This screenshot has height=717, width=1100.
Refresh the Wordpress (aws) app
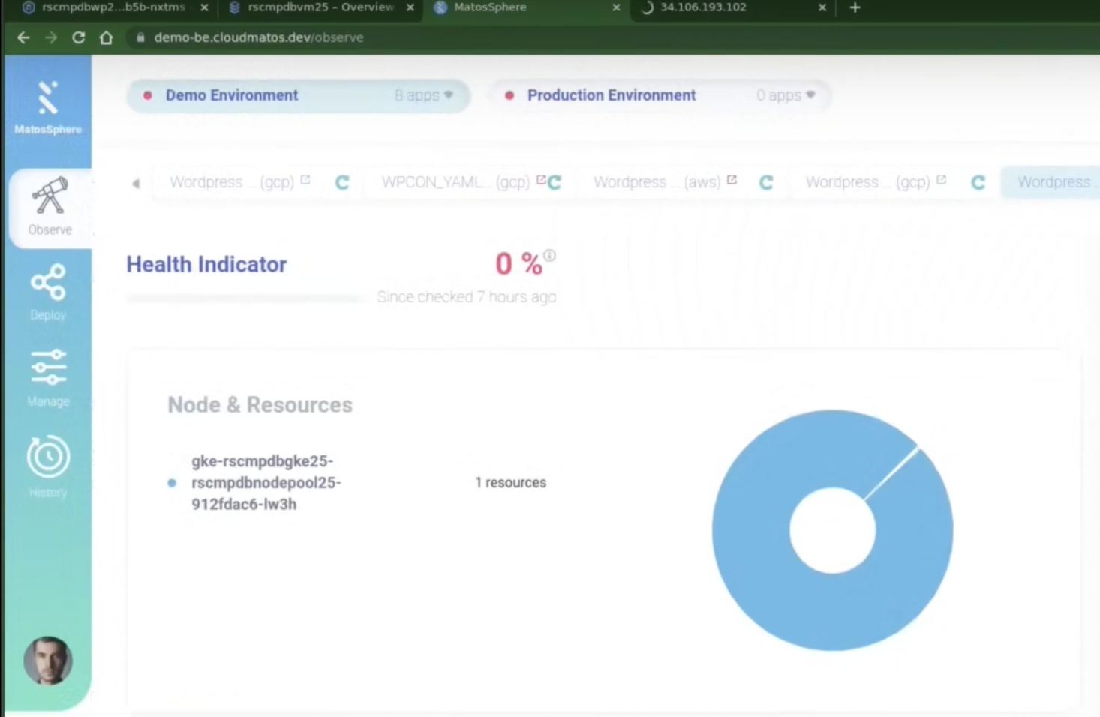tap(766, 182)
